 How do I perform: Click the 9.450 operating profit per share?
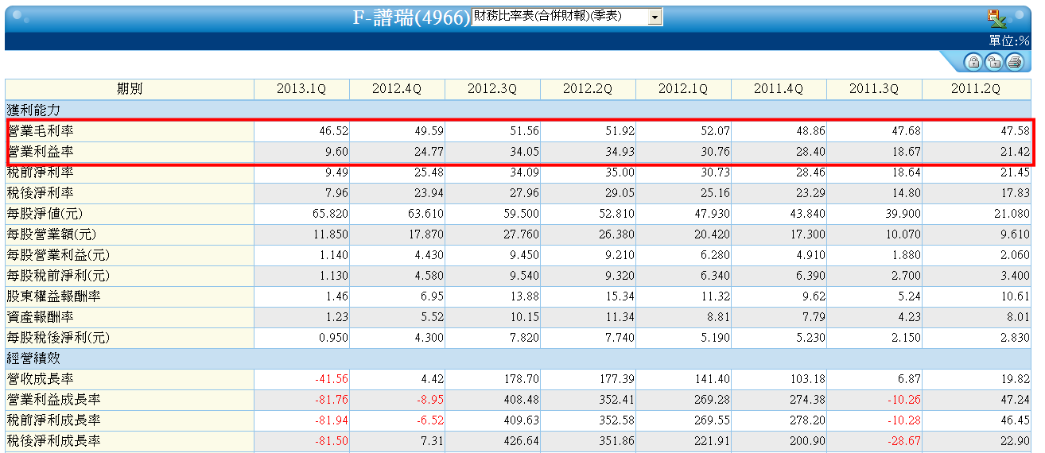pyautogui.click(x=525, y=254)
